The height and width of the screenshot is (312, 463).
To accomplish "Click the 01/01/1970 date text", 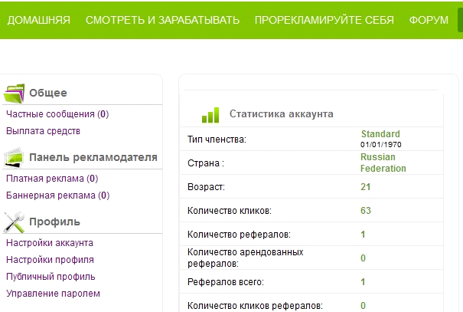I will point(381,145).
